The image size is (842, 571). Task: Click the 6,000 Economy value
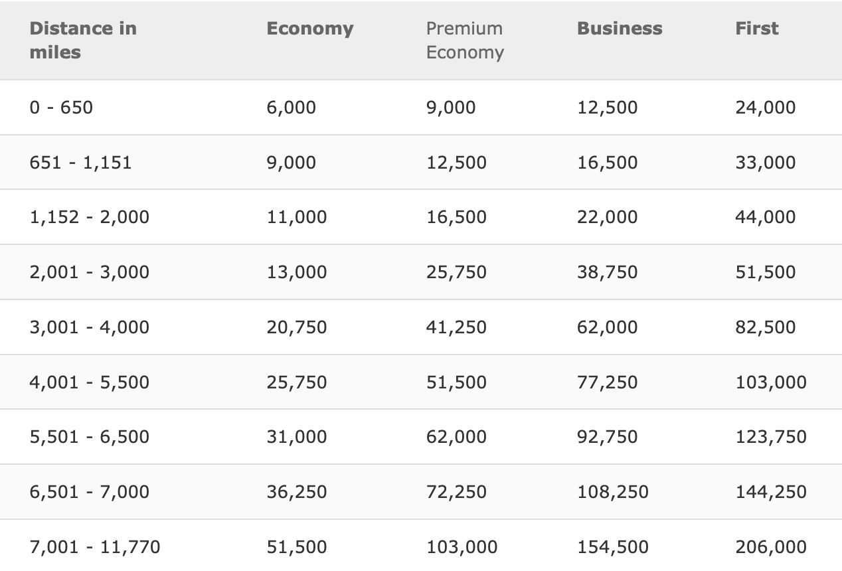click(292, 108)
